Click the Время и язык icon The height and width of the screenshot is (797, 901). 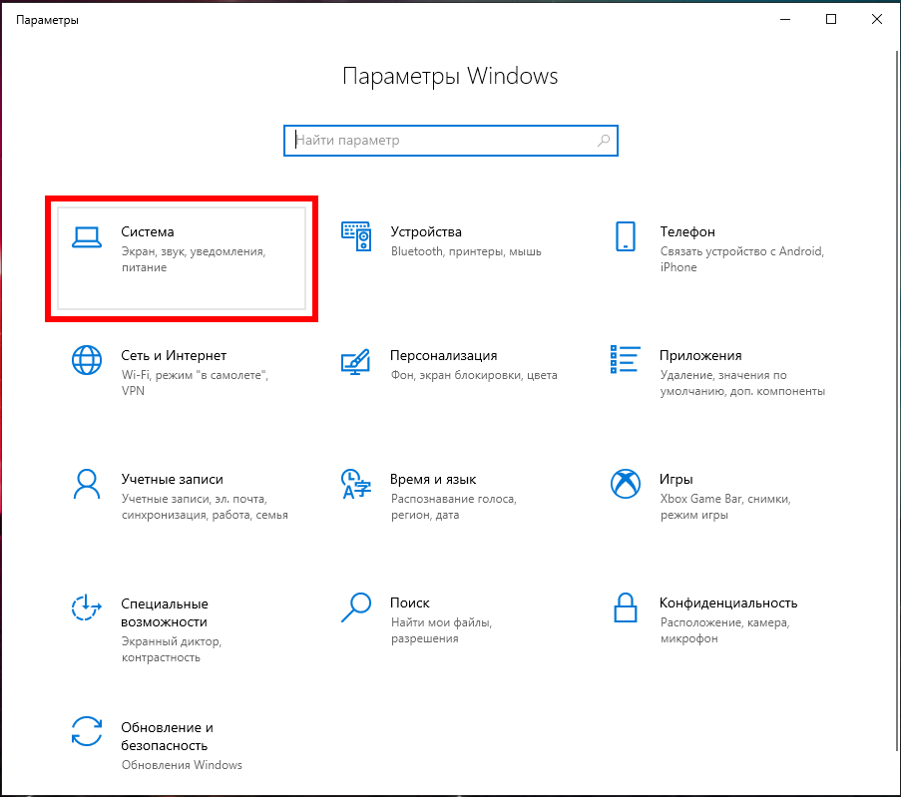click(x=356, y=484)
